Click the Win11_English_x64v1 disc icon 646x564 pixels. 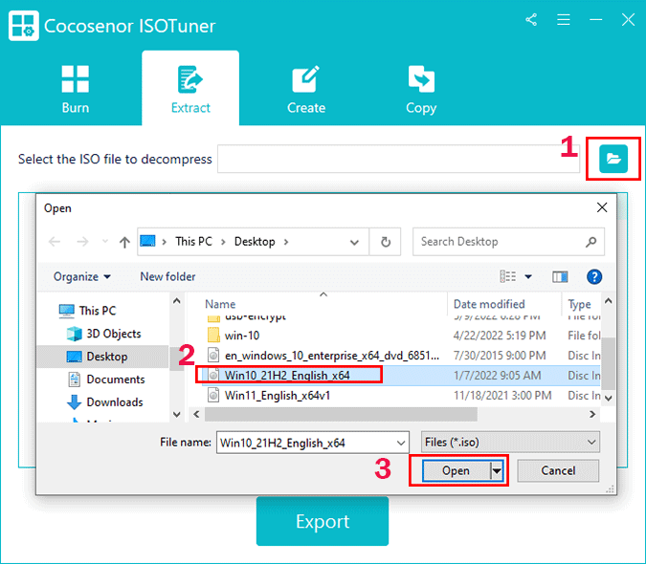click(213, 396)
